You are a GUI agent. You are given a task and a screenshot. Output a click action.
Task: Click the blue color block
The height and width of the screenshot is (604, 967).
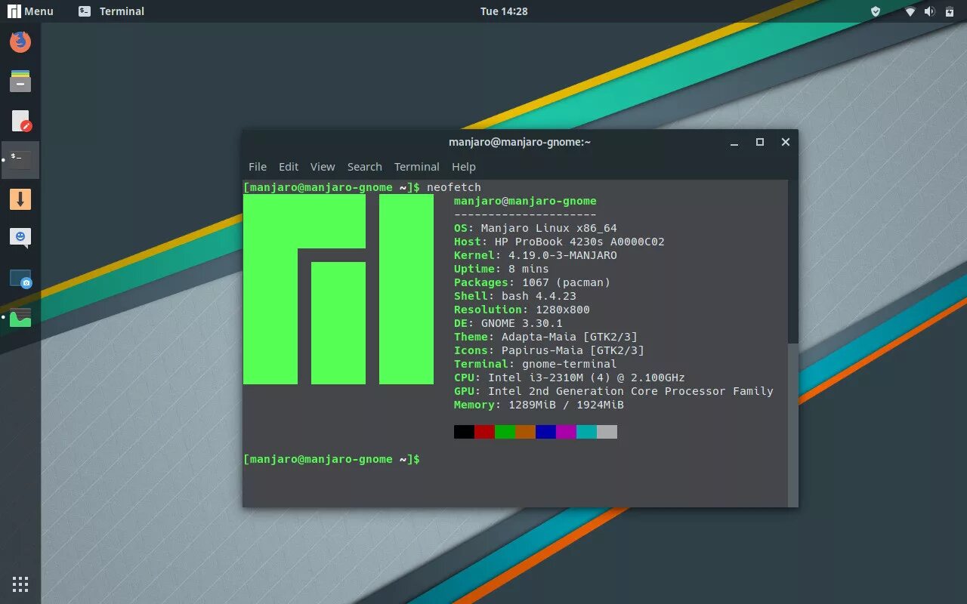pyautogui.click(x=545, y=432)
